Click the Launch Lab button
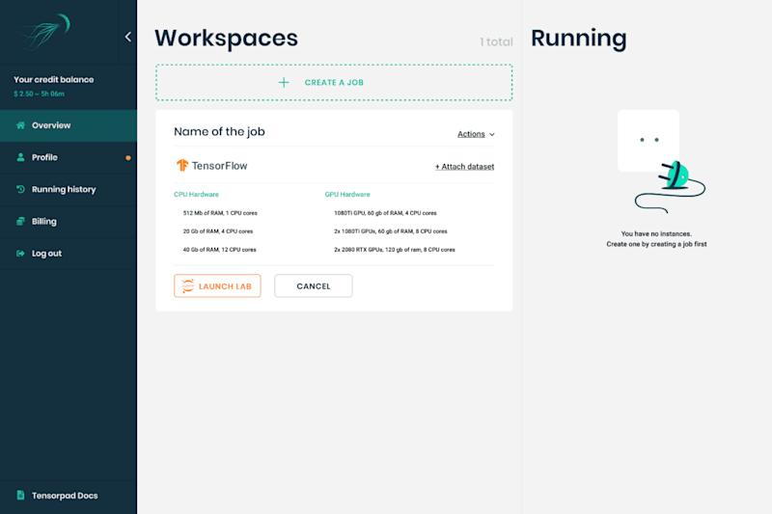This screenshot has width=772, height=514. pyautogui.click(x=217, y=285)
